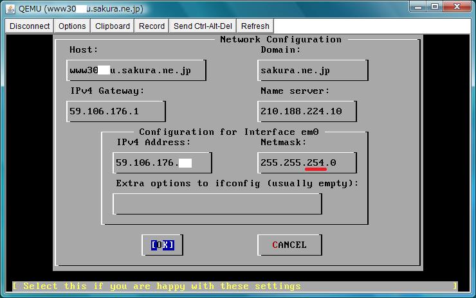
Task: Refresh the remote console screen
Action: coord(255,26)
